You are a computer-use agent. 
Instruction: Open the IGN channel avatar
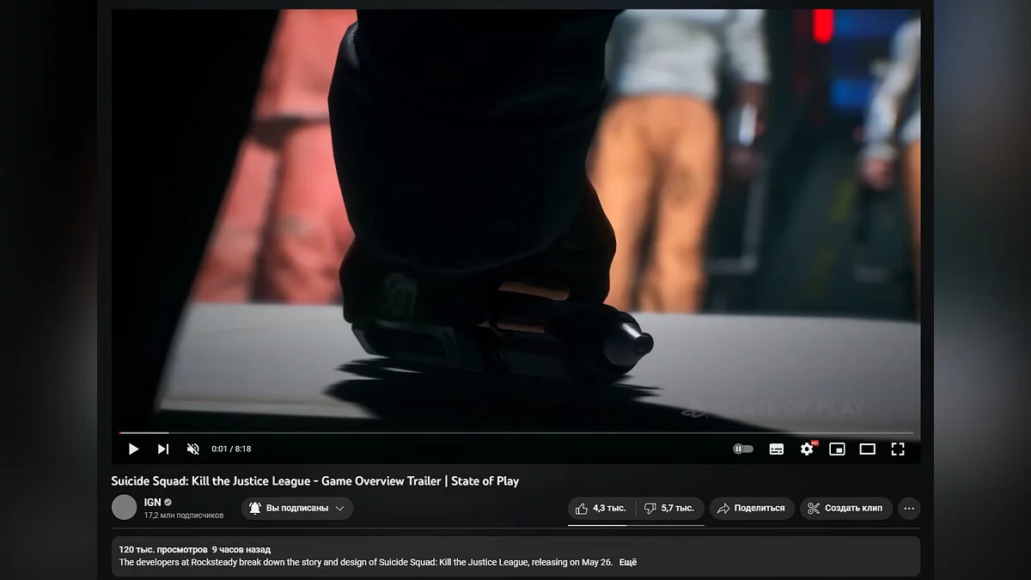coord(125,507)
